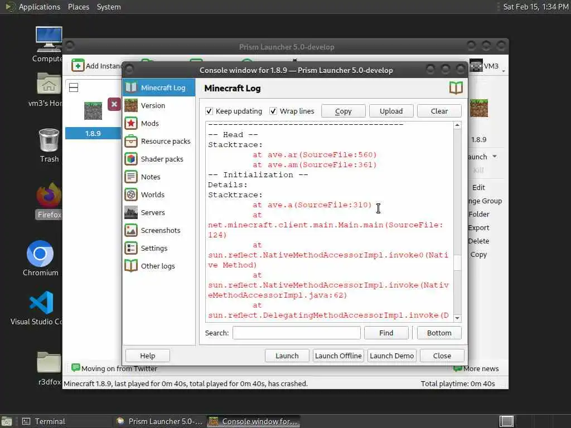The height and width of the screenshot is (428, 571).
Task: Expand the Launch dropdown arrow in Prism Launcher
Action: pos(495,157)
